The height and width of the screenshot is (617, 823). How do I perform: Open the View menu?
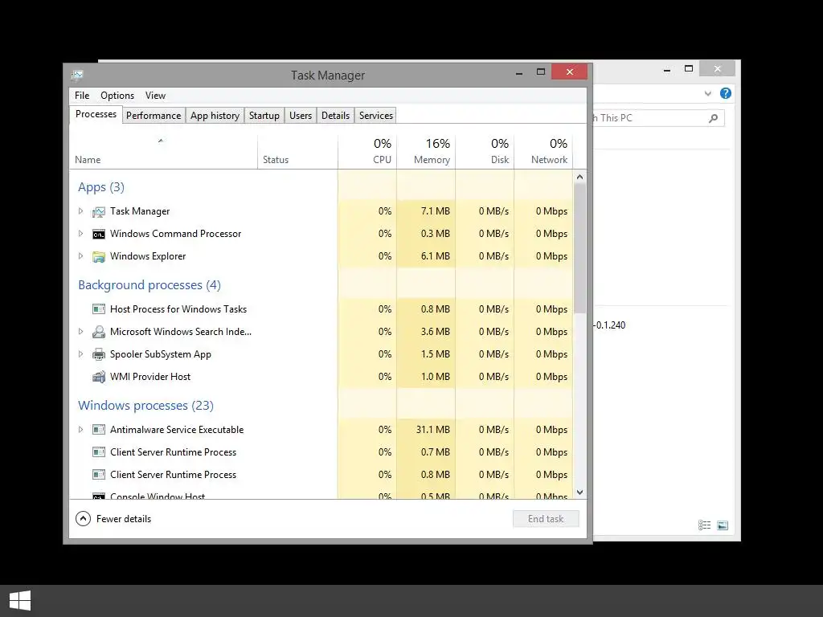(155, 96)
